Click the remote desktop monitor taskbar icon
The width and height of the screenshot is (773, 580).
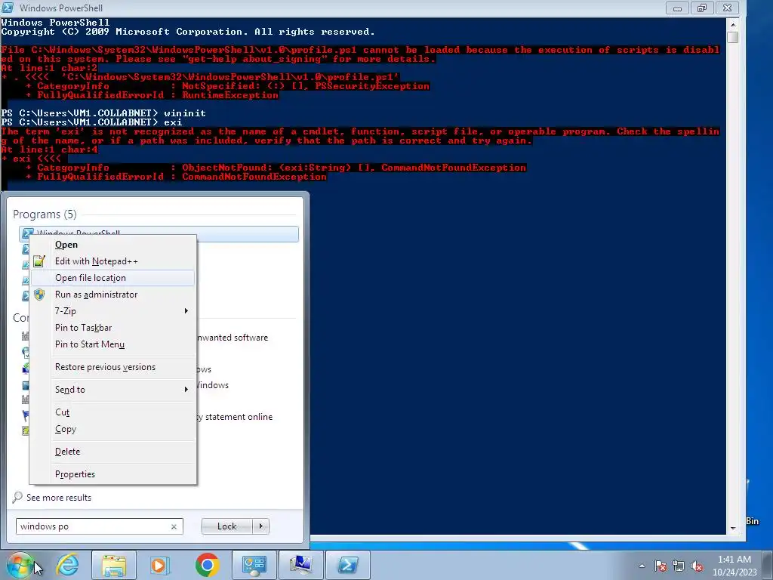click(301, 565)
